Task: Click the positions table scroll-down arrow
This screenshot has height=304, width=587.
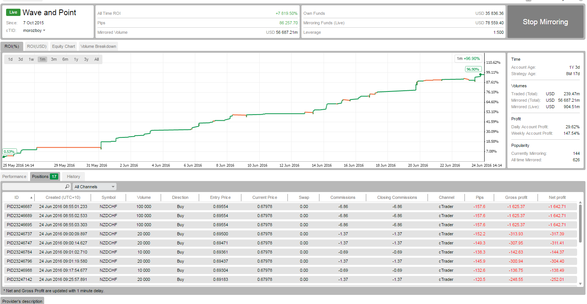Action: tap(580, 284)
